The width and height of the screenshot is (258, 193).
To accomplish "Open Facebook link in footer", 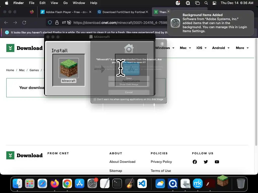I will [195, 162].
